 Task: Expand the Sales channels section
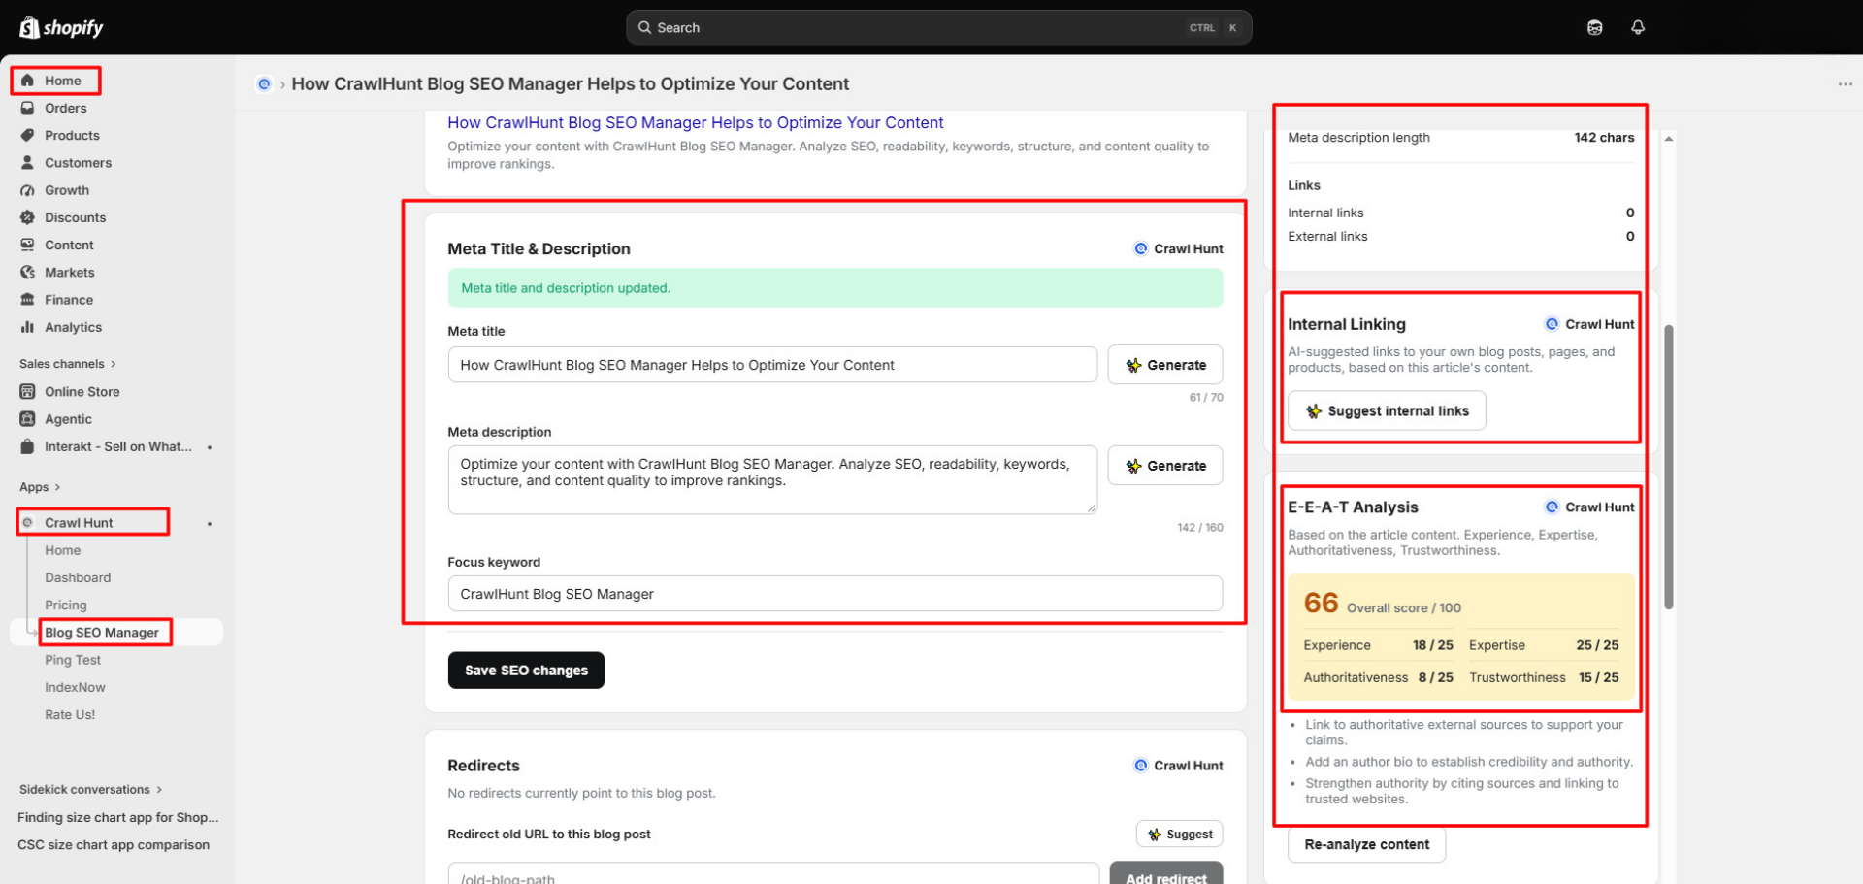pos(68,364)
